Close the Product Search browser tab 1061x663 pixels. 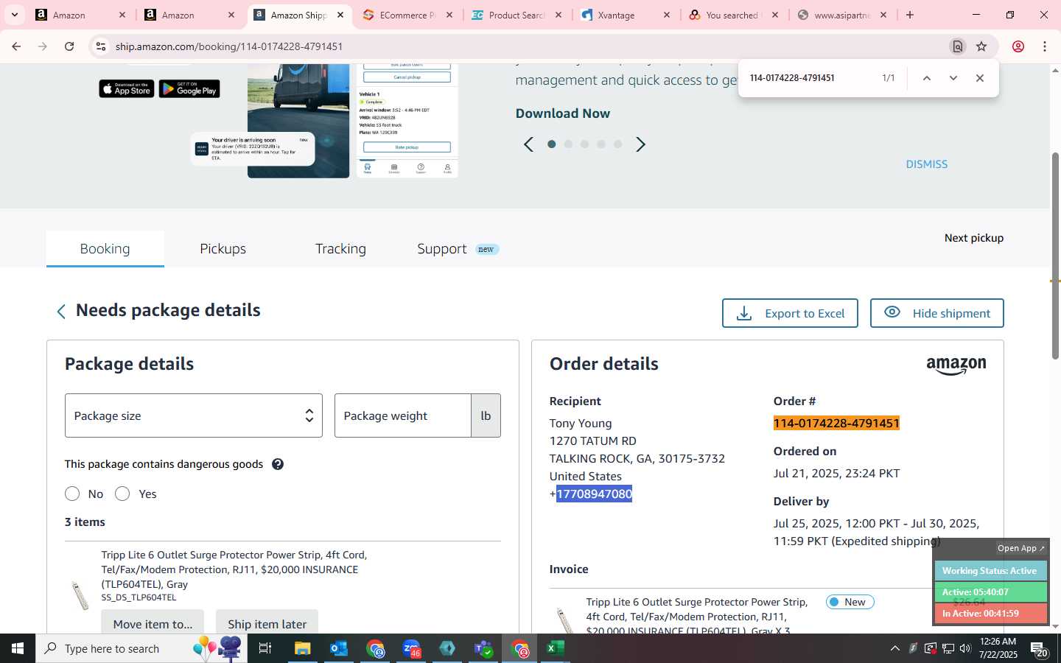(x=558, y=15)
